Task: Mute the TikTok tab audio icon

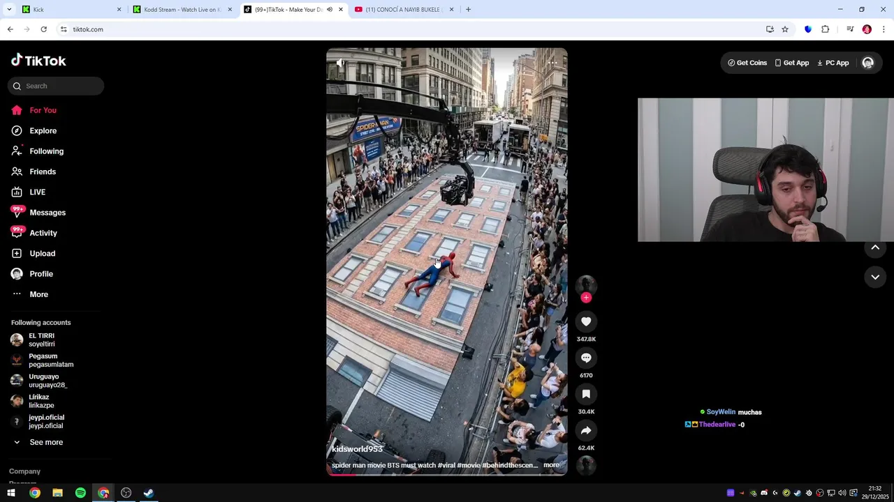Action: point(330,10)
